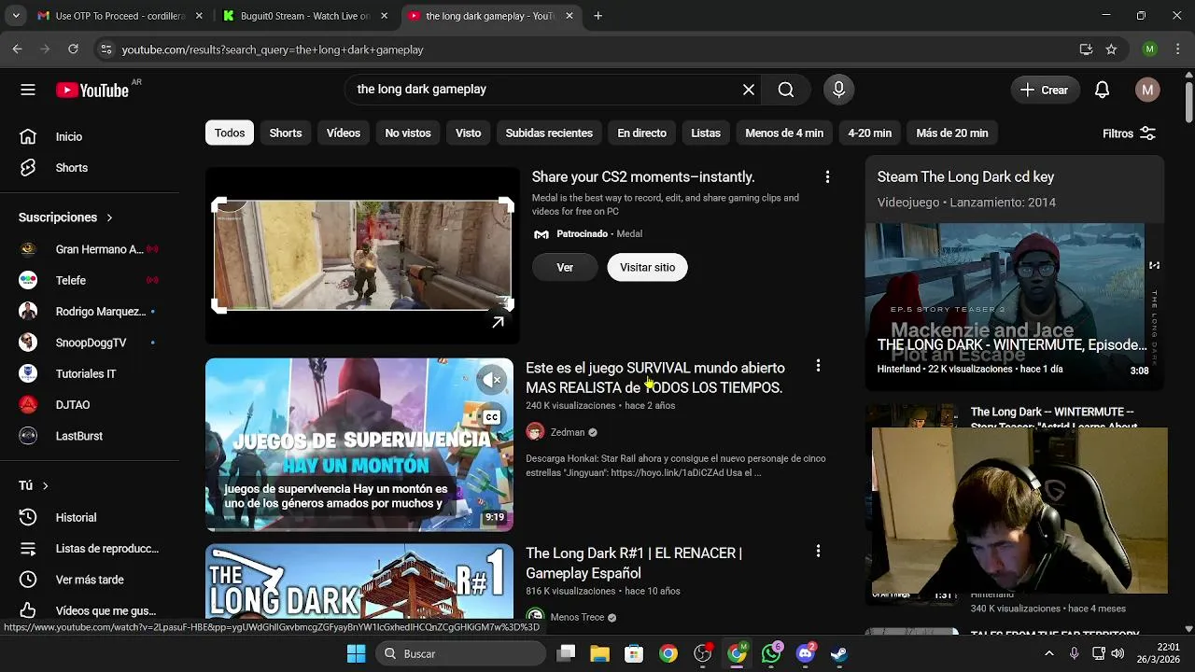Click the magnifier search button
1195x672 pixels.
click(786, 90)
